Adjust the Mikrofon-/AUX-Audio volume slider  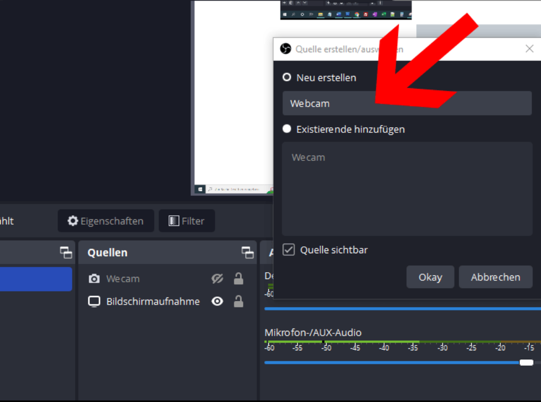pyautogui.click(x=526, y=362)
